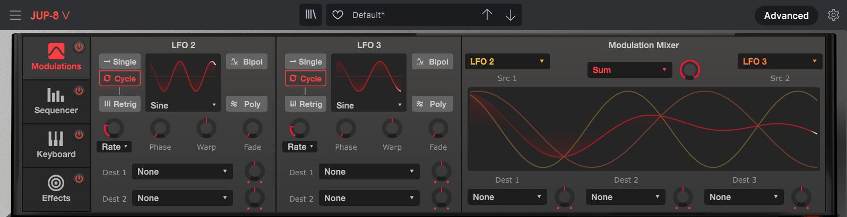
Task: Set LFO 2 to Cycle mode
Action: [x=119, y=78]
